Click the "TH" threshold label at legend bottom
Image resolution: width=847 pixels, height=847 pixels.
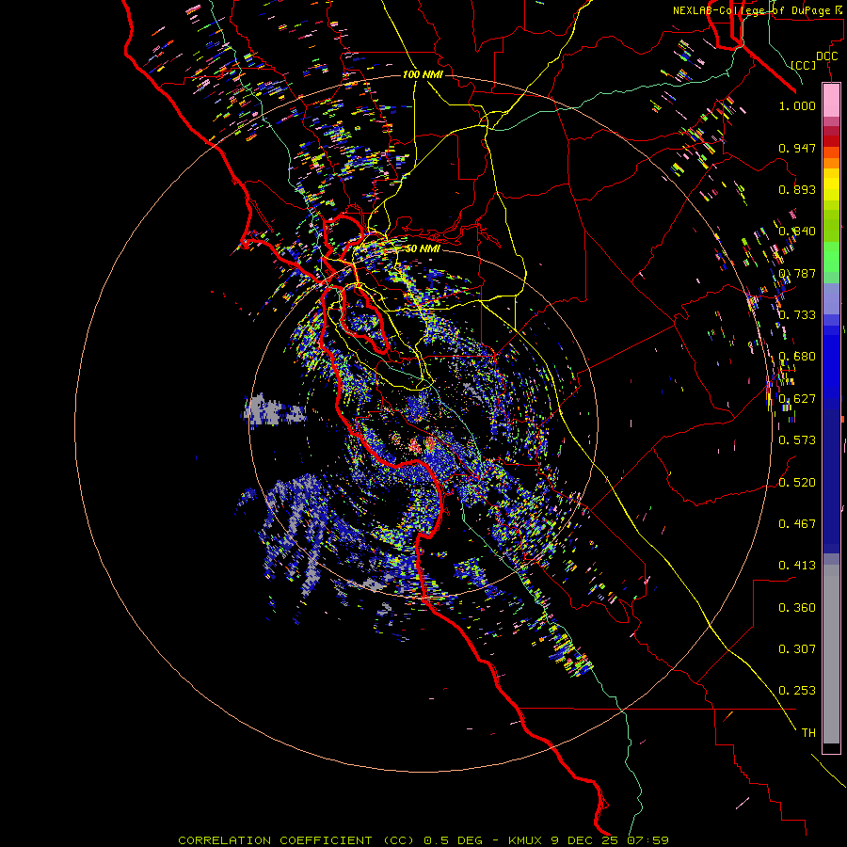pos(808,733)
